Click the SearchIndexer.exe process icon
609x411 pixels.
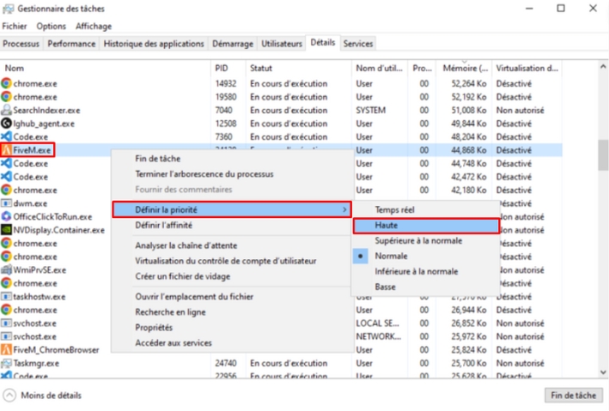[7, 110]
